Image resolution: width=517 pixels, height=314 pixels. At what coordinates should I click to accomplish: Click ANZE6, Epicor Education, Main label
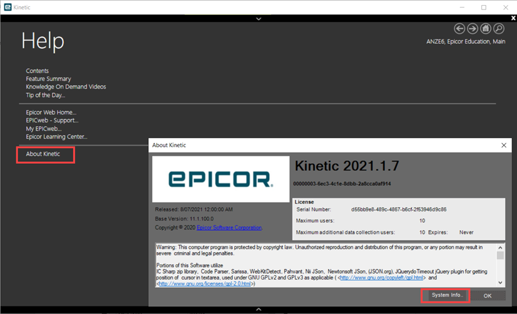(x=466, y=41)
